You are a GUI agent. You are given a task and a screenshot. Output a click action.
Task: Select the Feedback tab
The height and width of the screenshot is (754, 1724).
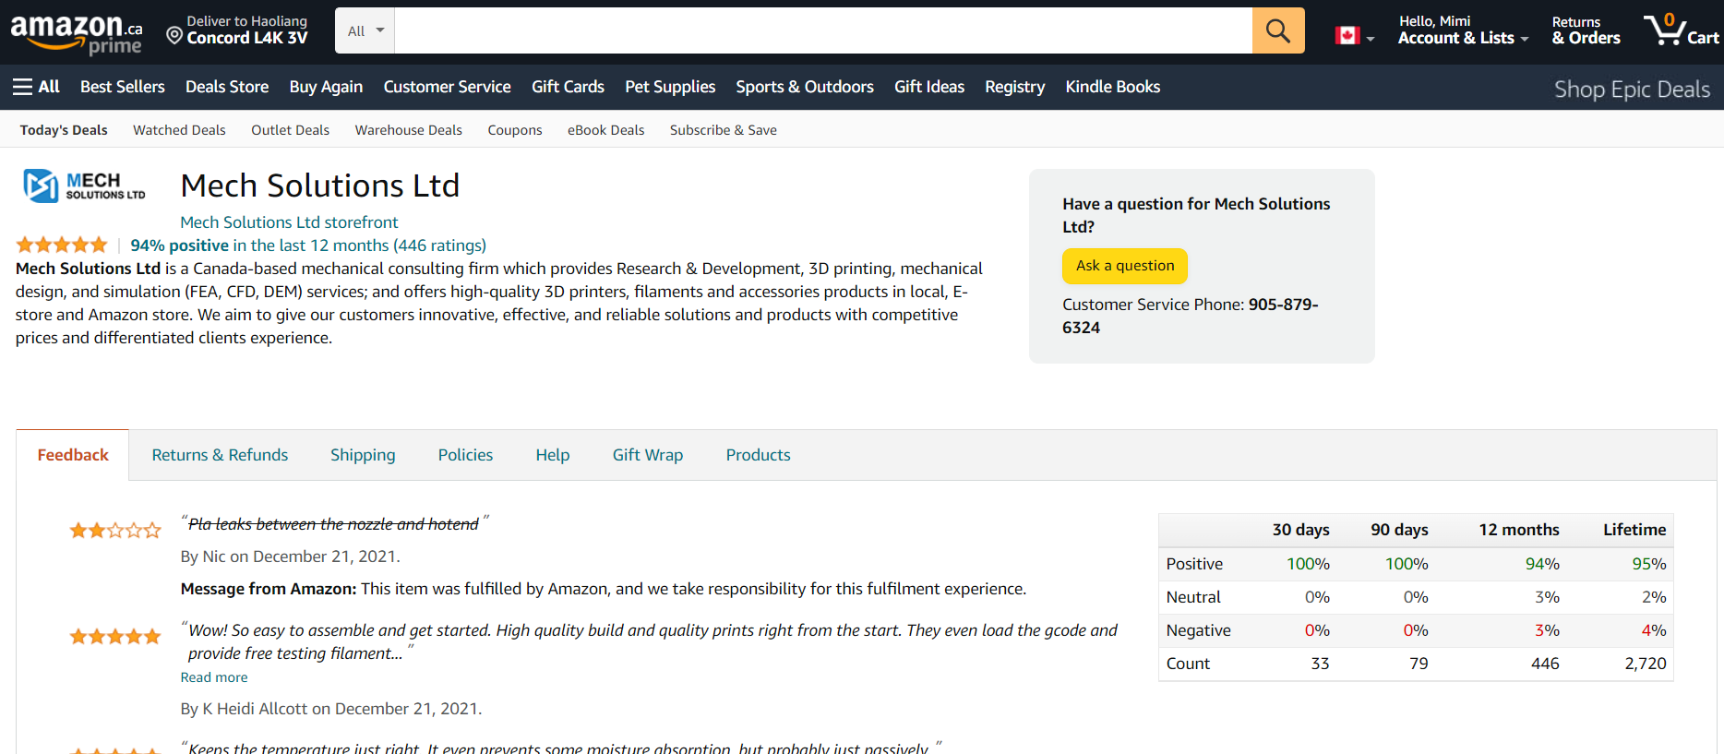[73, 455]
